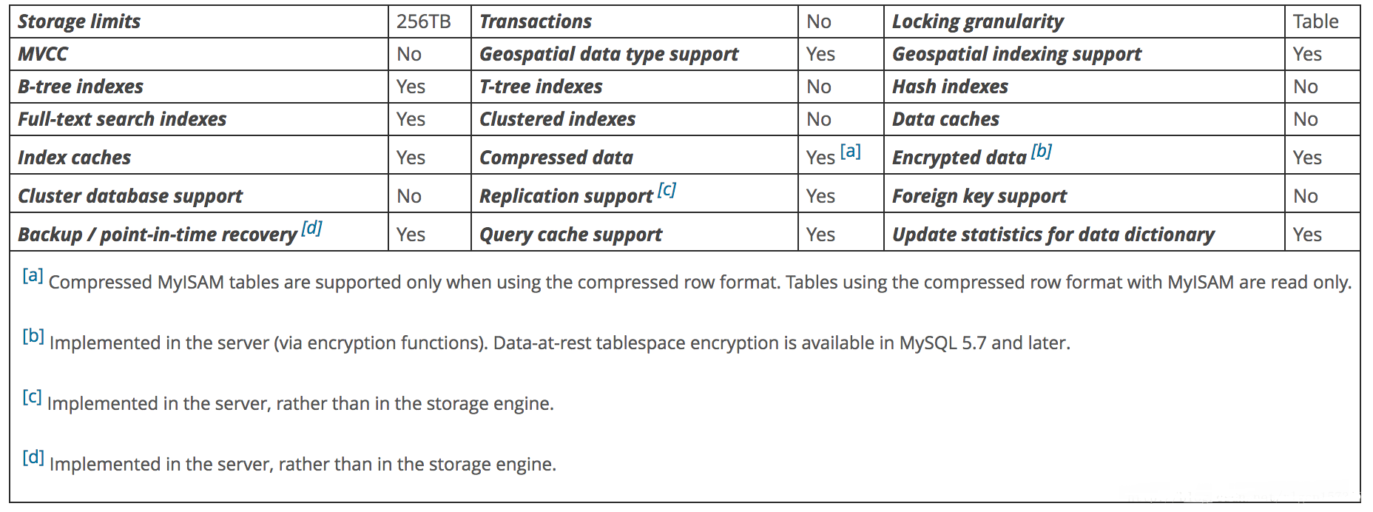Click the [d] marker in the footnotes list
The image size is (1373, 512).
click(33, 458)
